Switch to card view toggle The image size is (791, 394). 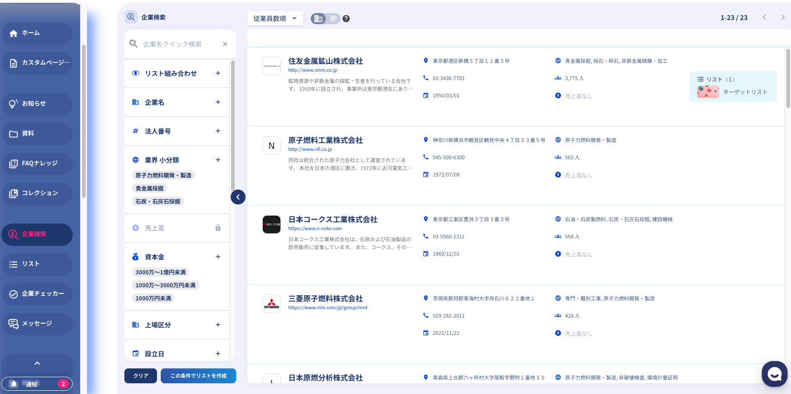click(x=318, y=19)
